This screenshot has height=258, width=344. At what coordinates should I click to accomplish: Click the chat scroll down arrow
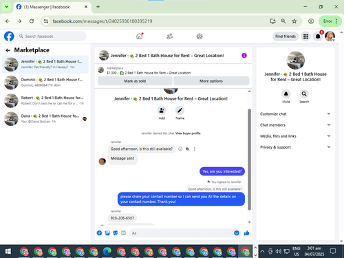[249, 222]
